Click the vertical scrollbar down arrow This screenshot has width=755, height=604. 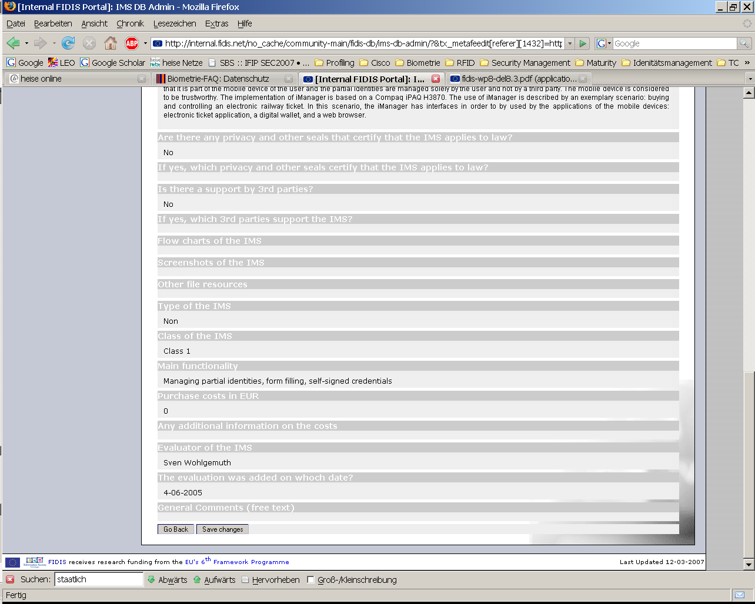point(749,565)
